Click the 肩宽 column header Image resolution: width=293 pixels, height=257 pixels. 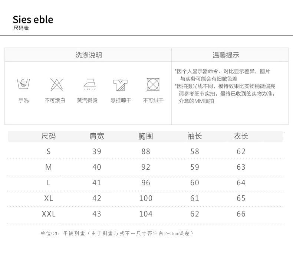[x=97, y=136]
